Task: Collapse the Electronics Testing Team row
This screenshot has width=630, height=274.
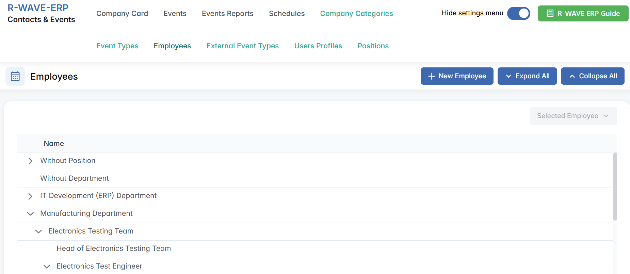Action: [x=38, y=231]
